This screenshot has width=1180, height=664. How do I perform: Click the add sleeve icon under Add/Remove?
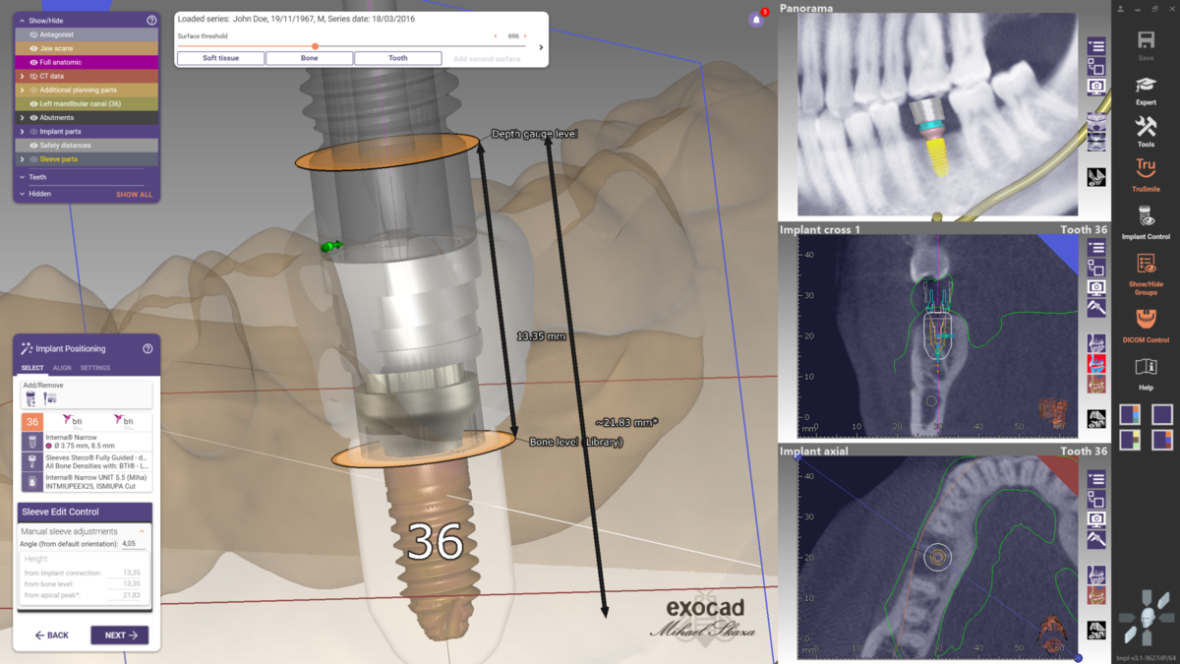point(50,398)
